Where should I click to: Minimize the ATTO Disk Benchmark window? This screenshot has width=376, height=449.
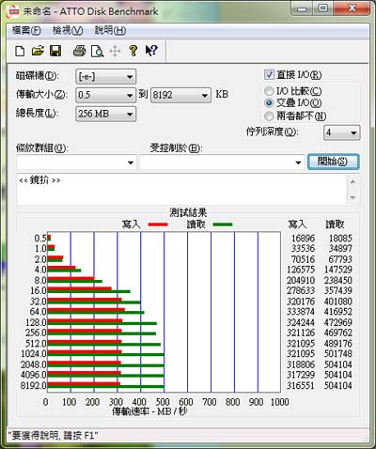click(302, 8)
